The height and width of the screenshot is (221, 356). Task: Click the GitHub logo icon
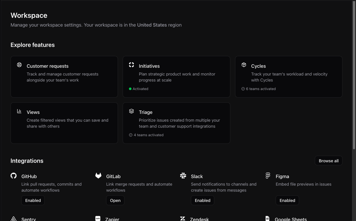(14, 176)
